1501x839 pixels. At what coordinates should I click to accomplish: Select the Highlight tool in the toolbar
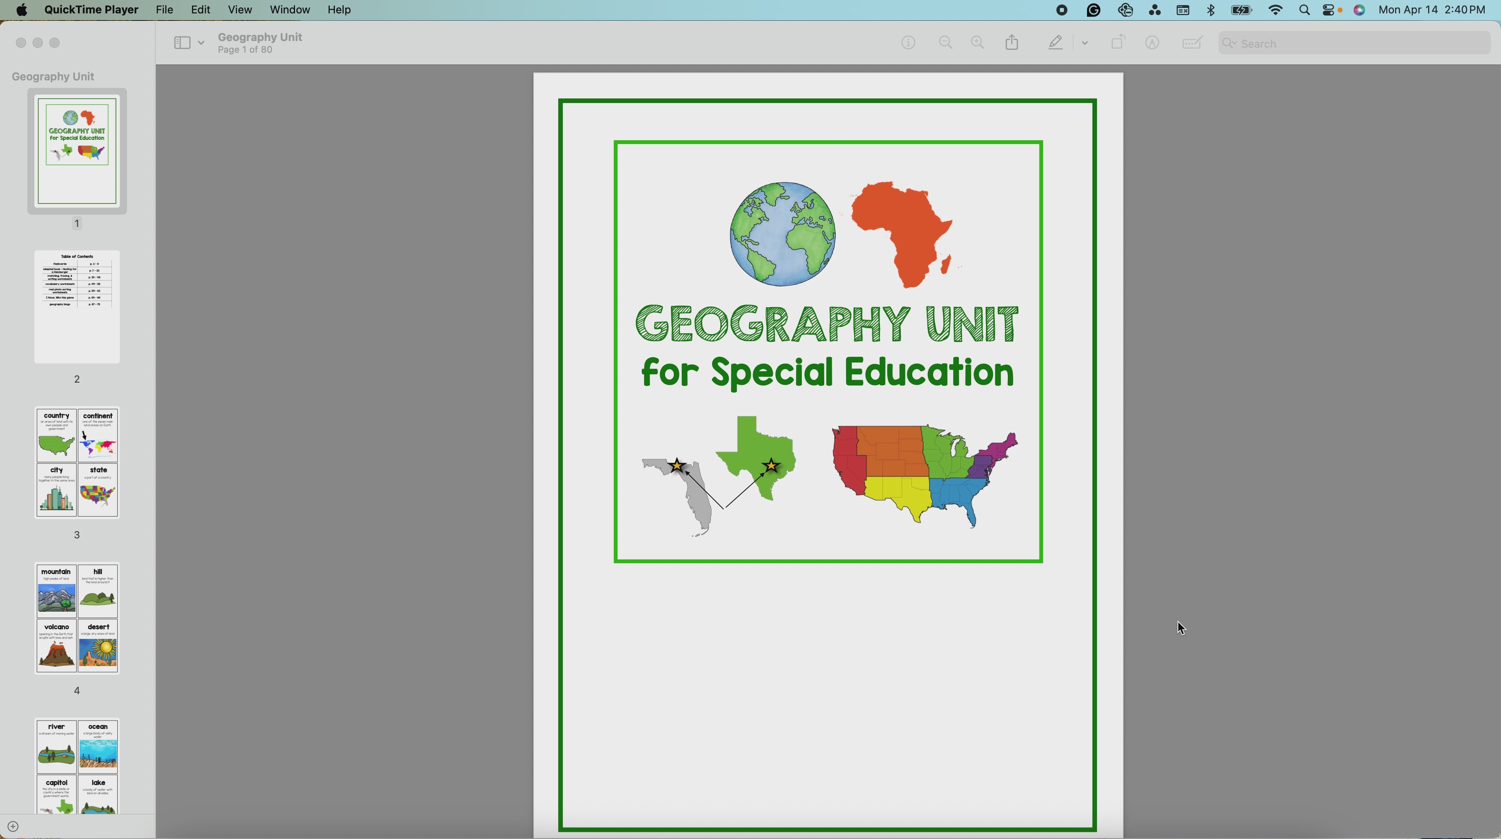(1055, 42)
